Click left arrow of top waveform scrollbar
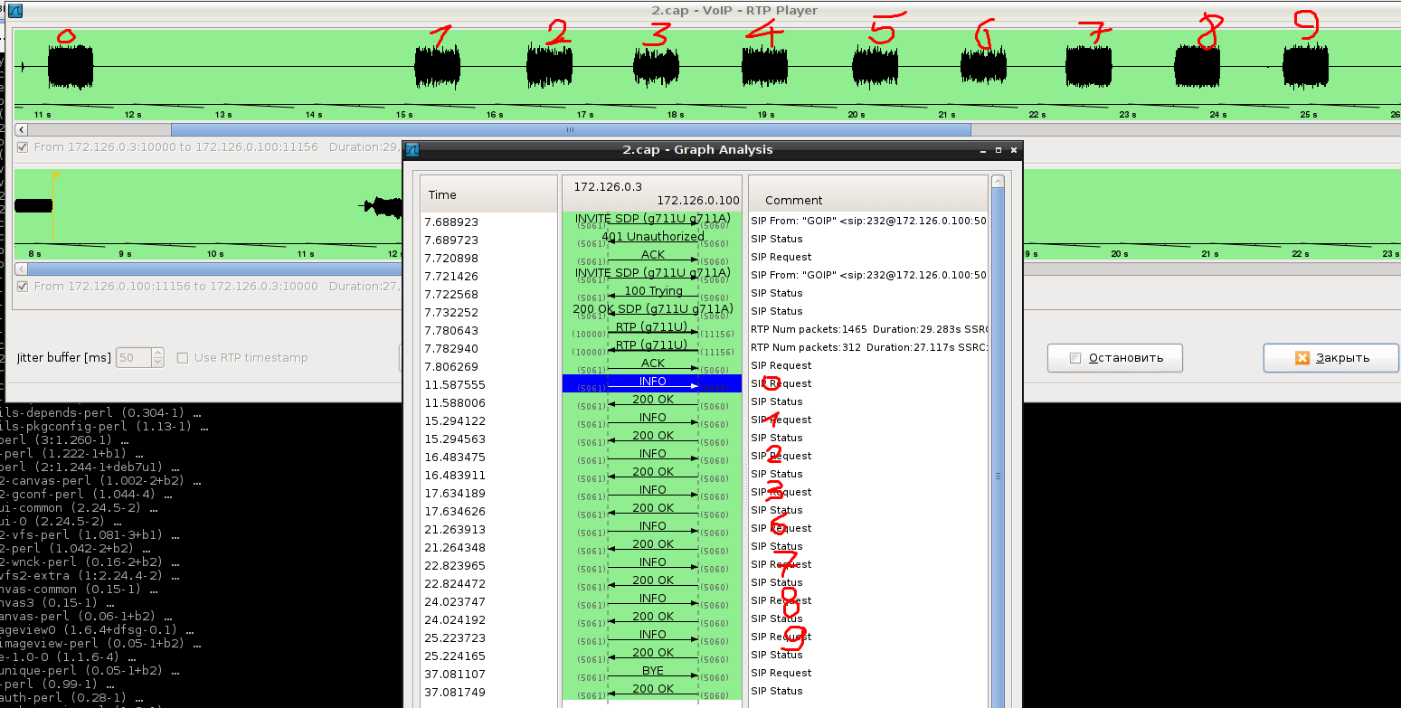The width and height of the screenshot is (1401, 708). coord(22,129)
